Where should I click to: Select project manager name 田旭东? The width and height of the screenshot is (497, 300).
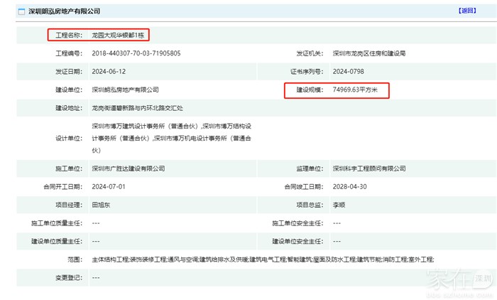(x=103, y=205)
